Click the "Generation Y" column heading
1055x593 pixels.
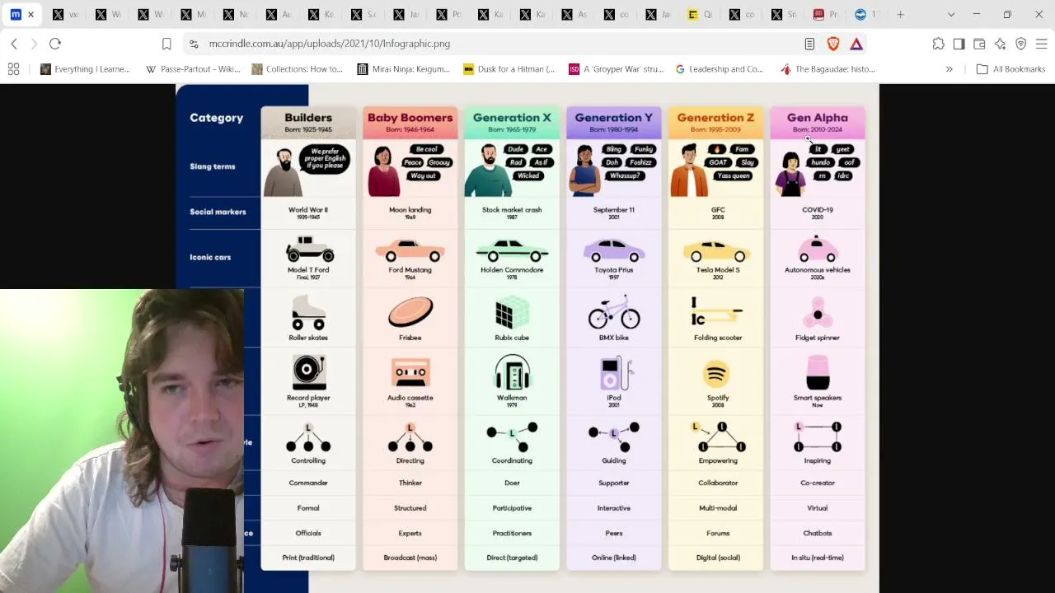(x=614, y=118)
